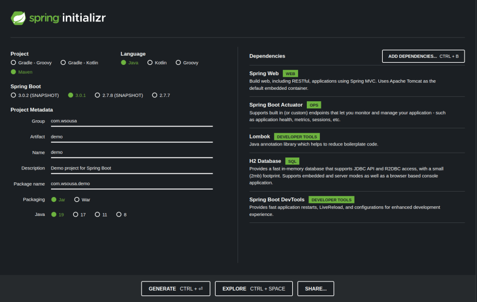Image resolution: width=477 pixels, height=302 pixels.
Task: Click the Language section heading
Action: 133,54
